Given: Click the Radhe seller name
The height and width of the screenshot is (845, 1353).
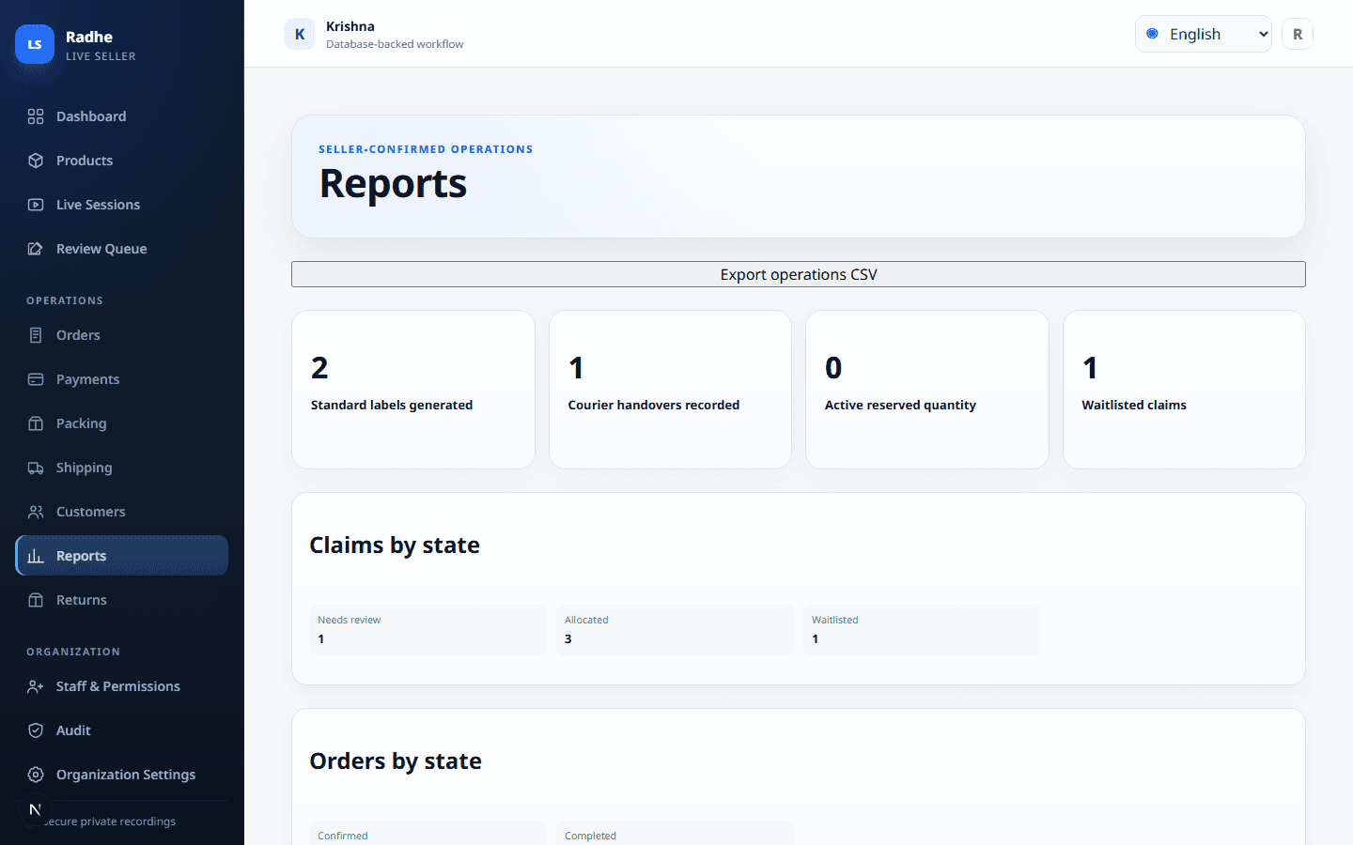Looking at the screenshot, I should point(89,37).
